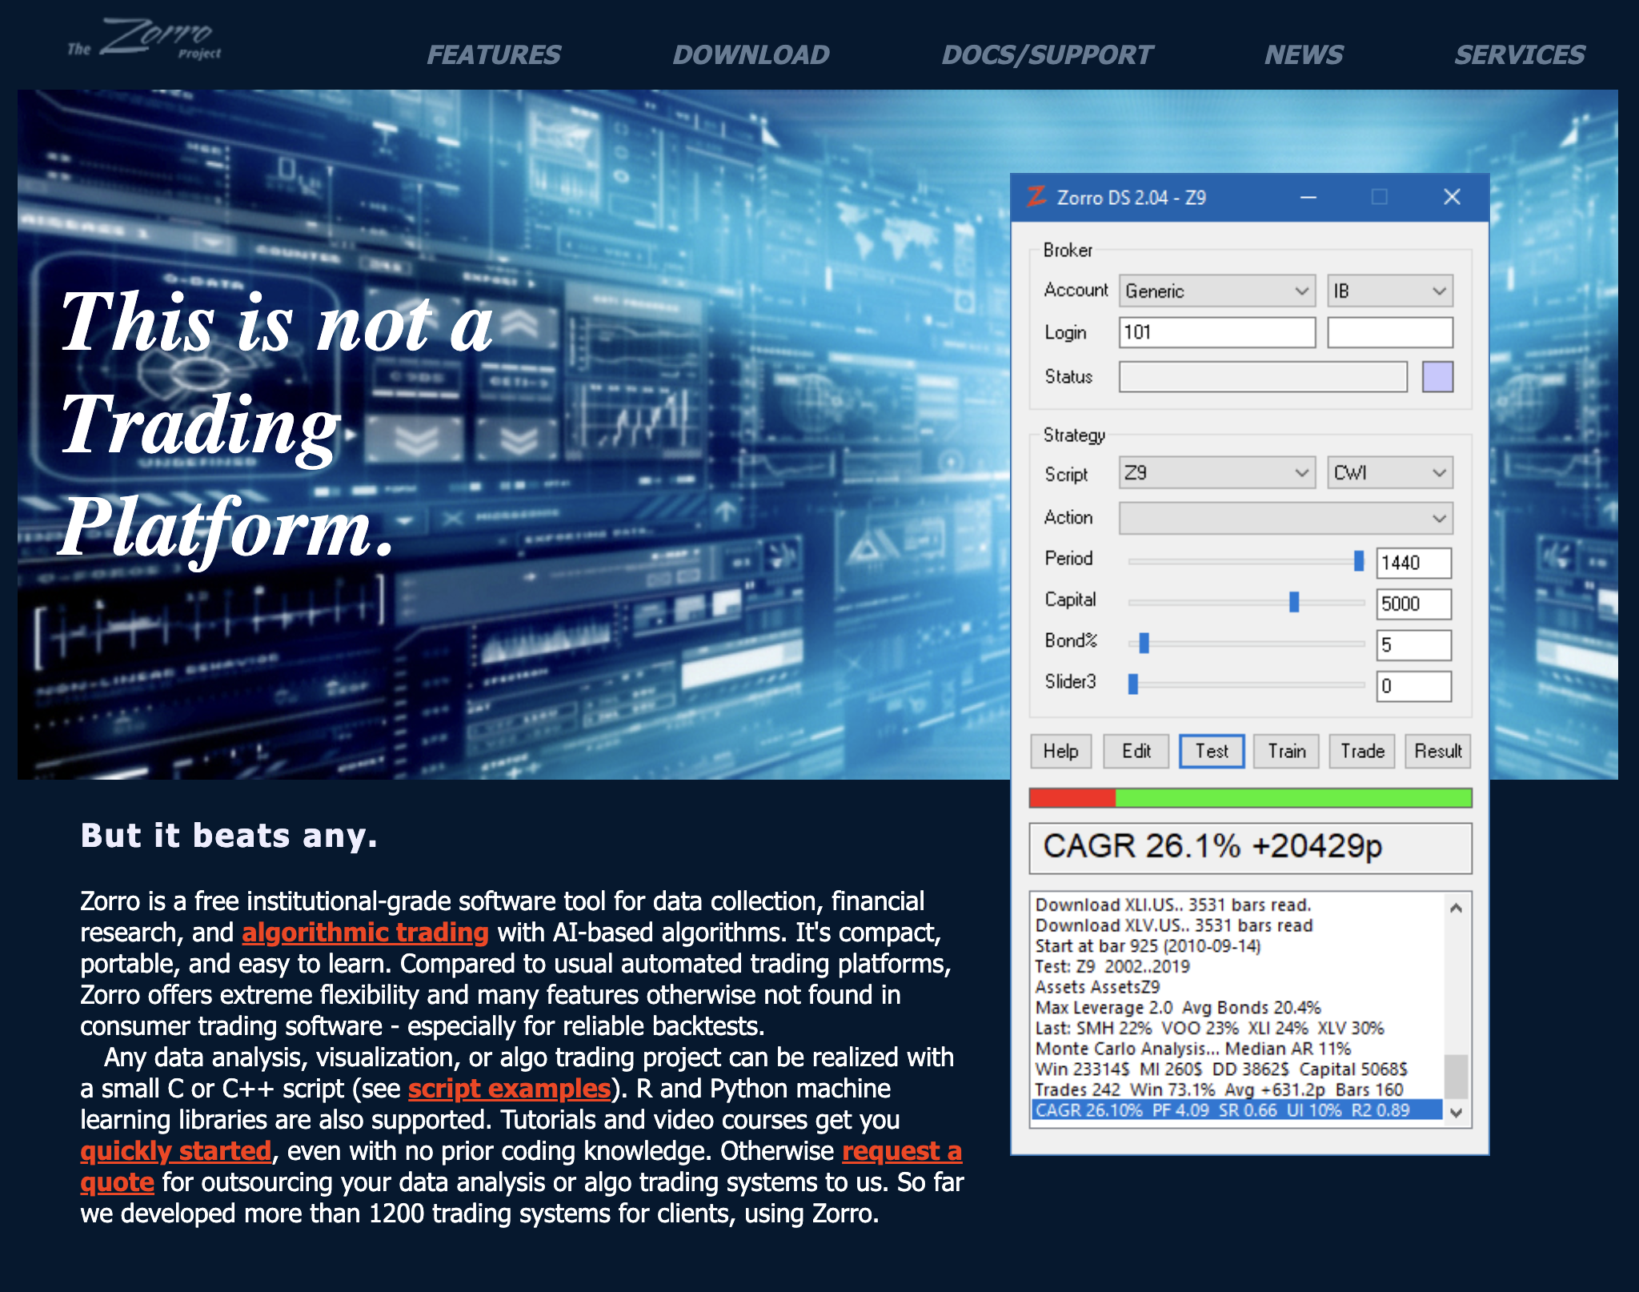1639x1292 pixels.
Task: Expand the broker dropdown showing IB
Action: point(1390,291)
